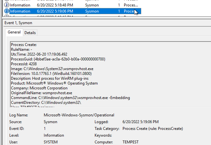Click the Level value Information in the details
211x145 pixels.
(54, 135)
